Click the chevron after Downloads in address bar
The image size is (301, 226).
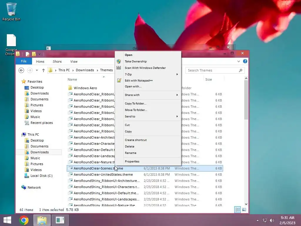point(97,70)
